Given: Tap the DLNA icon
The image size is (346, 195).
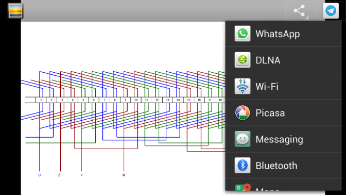Looking at the screenshot, I should [243, 60].
